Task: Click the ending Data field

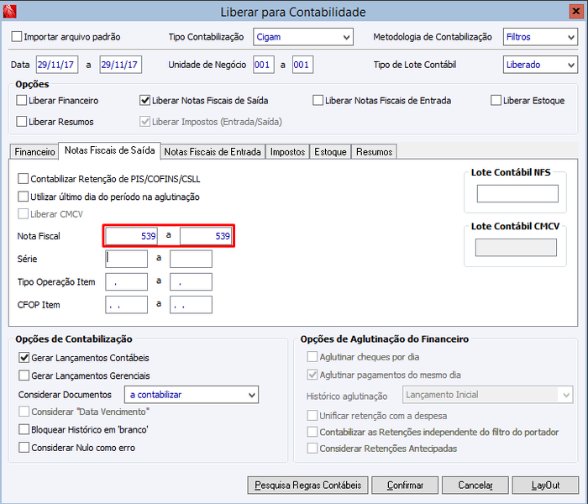Action: pyautogui.click(x=120, y=65)
